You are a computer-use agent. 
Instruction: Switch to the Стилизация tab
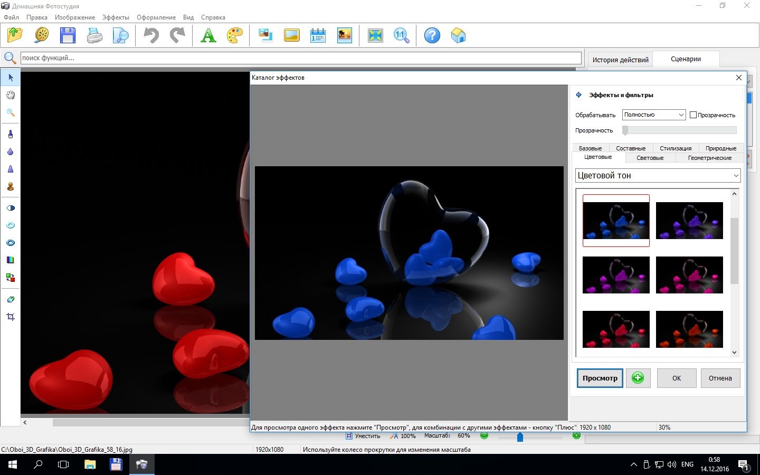tap(675, 148)
